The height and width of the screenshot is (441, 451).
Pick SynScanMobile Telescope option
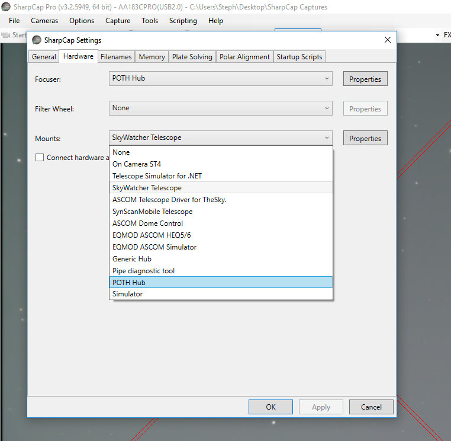pos(221,212)
